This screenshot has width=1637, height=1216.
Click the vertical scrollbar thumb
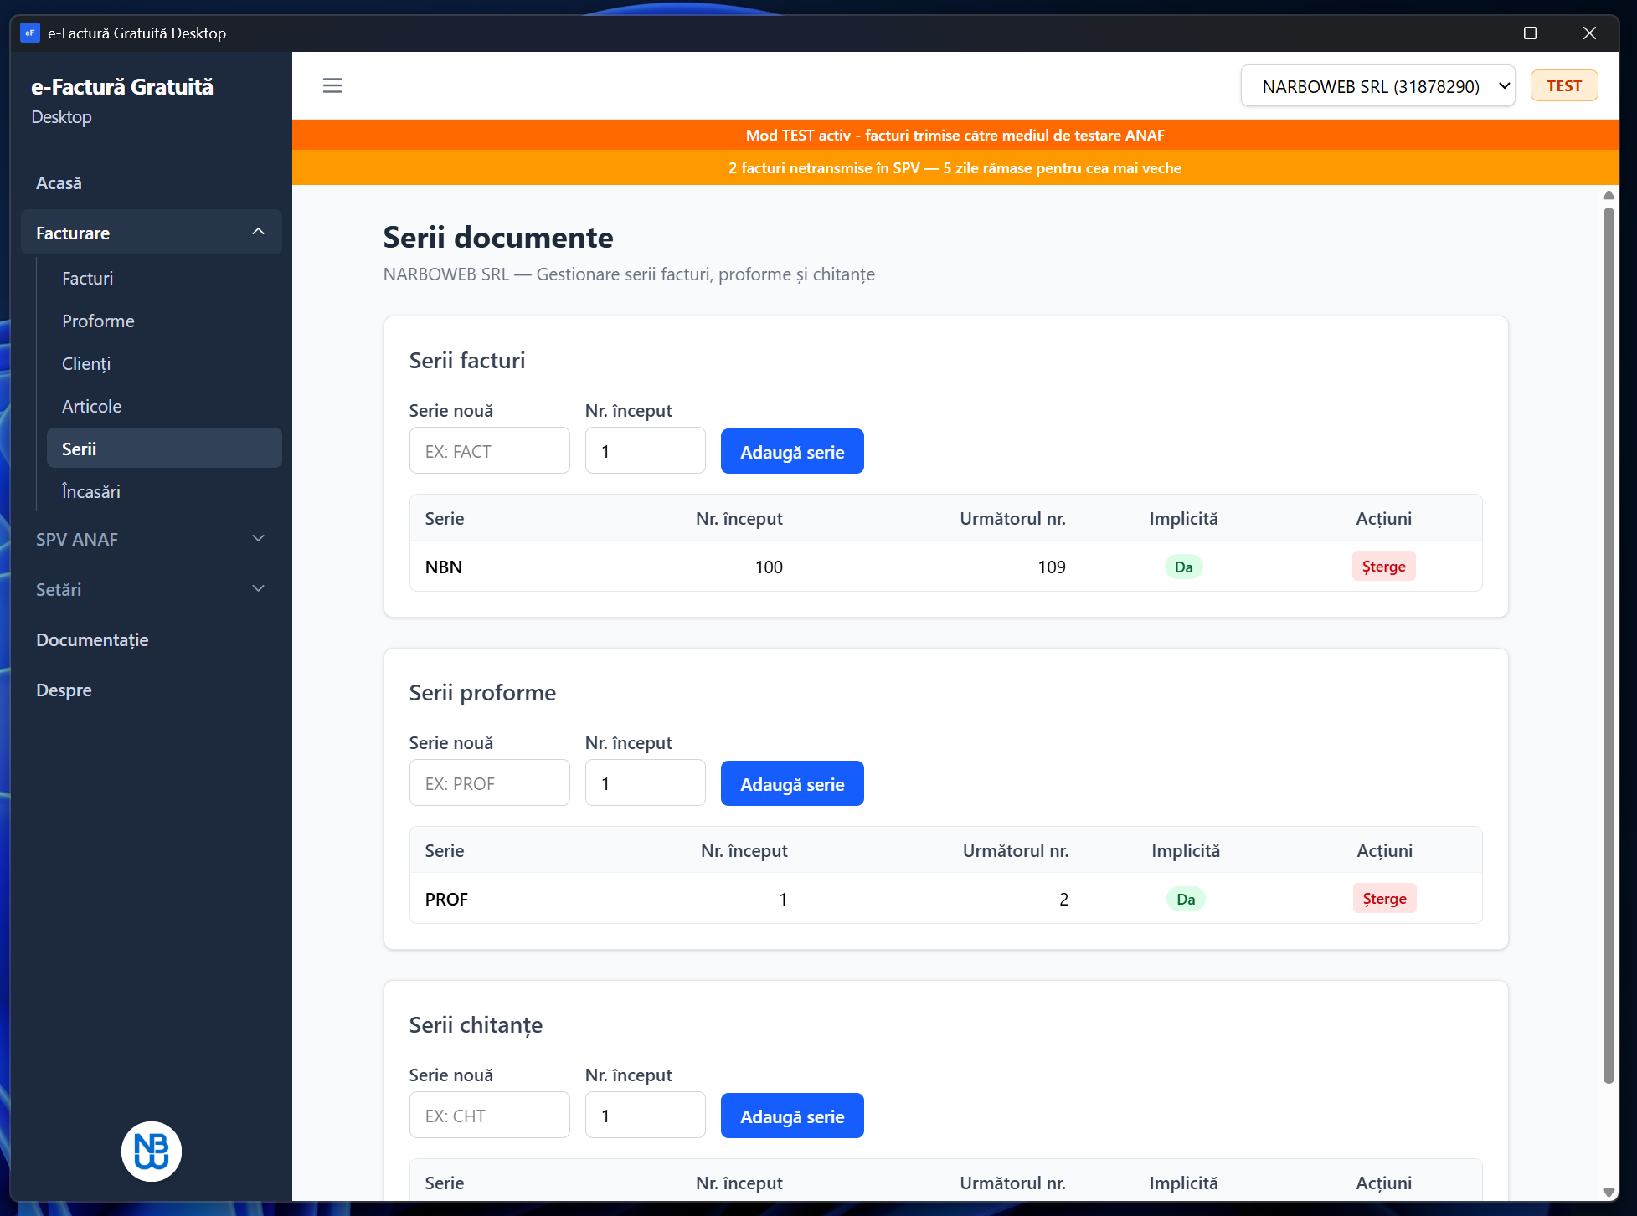(1609, 644)
